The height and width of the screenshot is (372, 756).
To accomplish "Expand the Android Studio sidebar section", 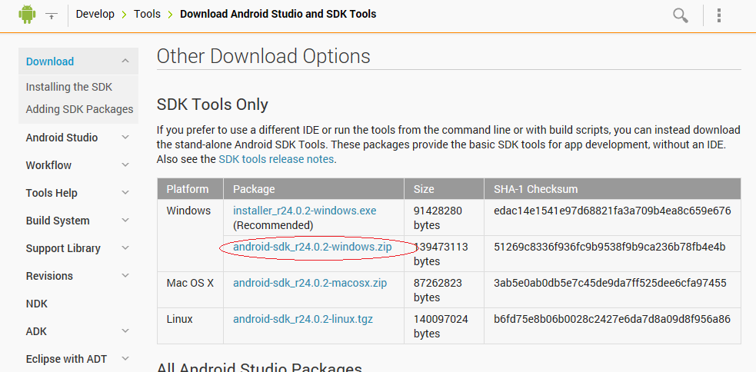I will [x=125, y=138].
